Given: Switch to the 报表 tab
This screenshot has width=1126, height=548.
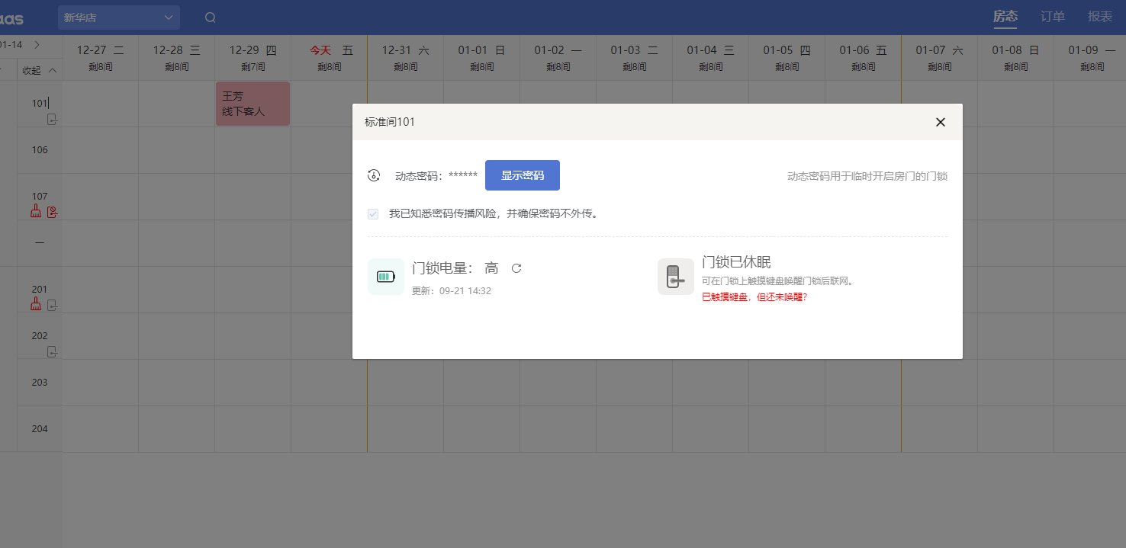Looking at the screenshot, I should point(1099,17).
